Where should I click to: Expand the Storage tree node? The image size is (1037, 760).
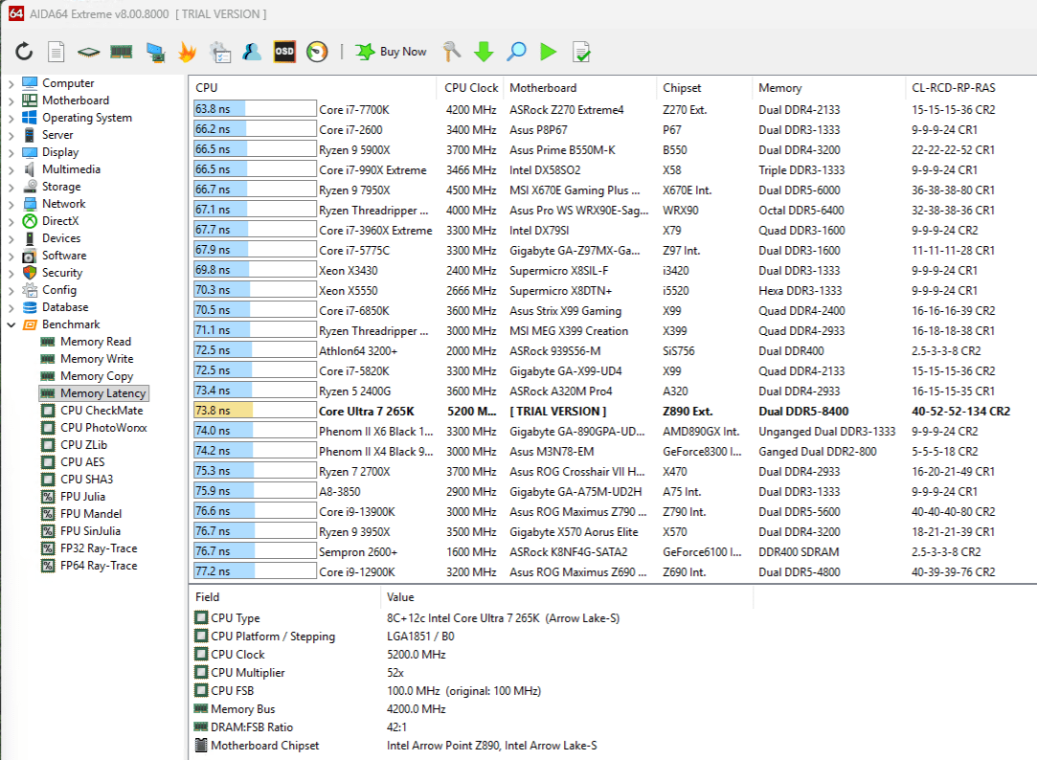click(11, 187)
